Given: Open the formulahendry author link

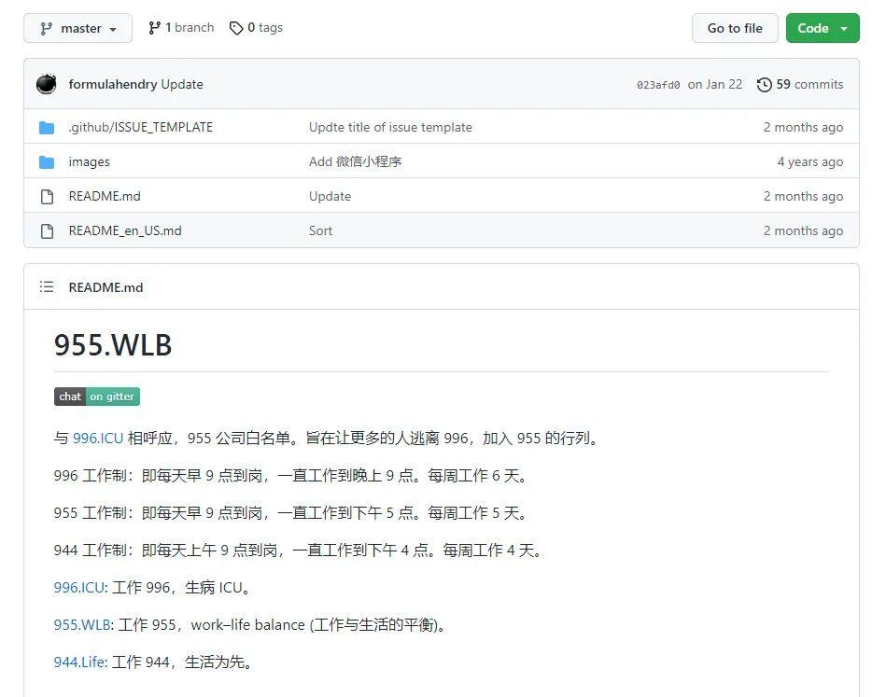Looking at the screenshot, I should coord(113,85).
